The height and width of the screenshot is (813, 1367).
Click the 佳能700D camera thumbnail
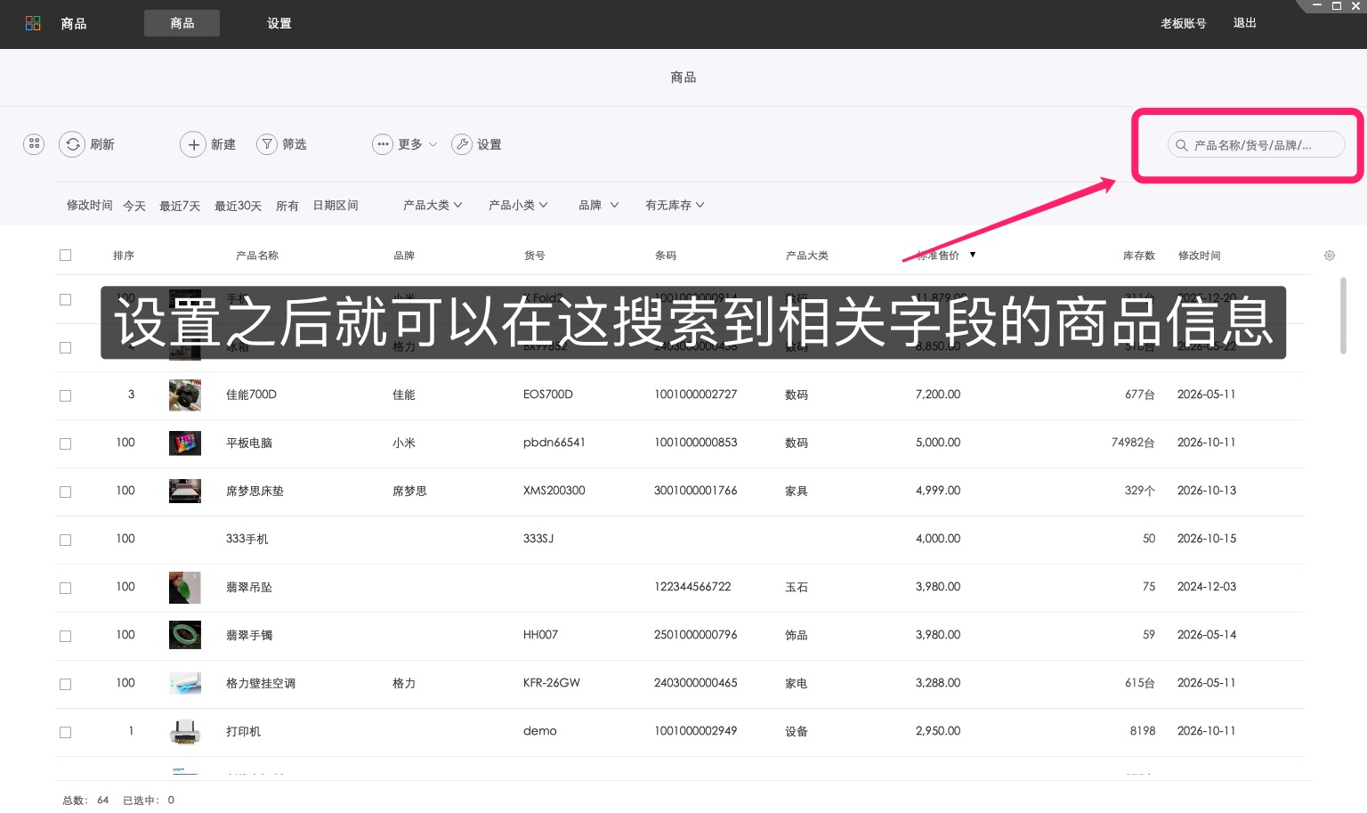[185, 394]
